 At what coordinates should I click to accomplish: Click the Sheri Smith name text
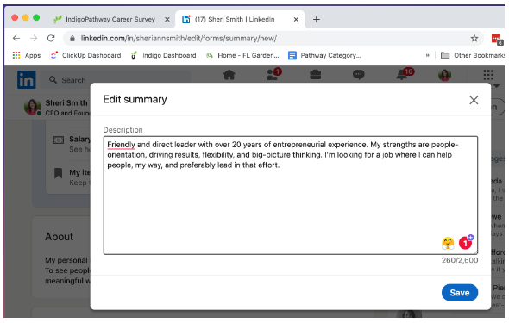66,103
